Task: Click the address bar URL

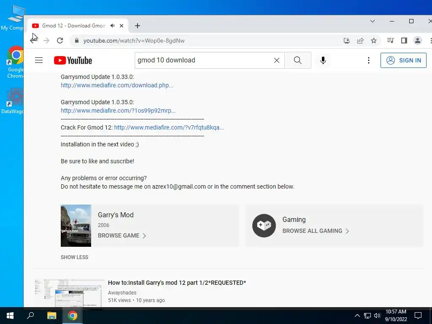Action: point(134,41)
